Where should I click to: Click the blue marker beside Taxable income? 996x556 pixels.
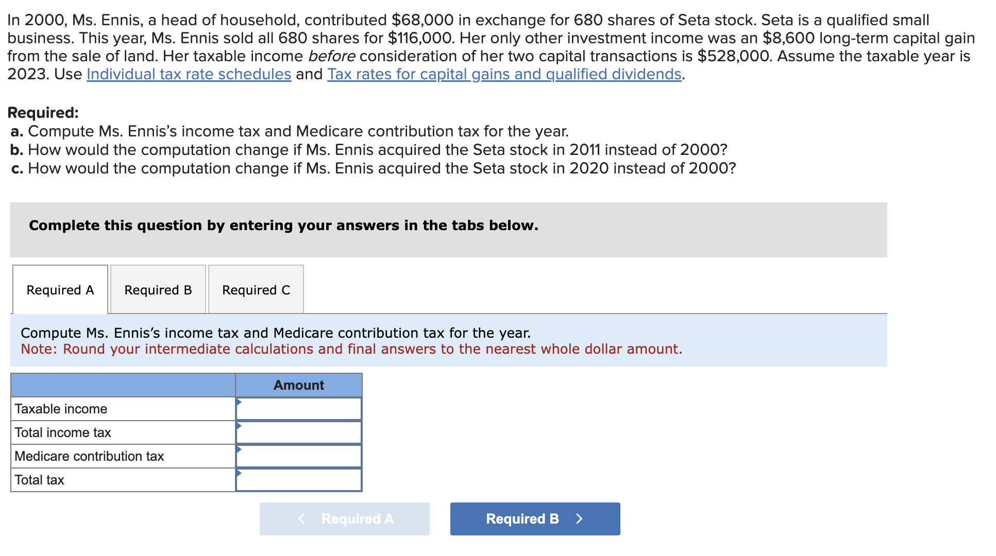tap(239, 401)
